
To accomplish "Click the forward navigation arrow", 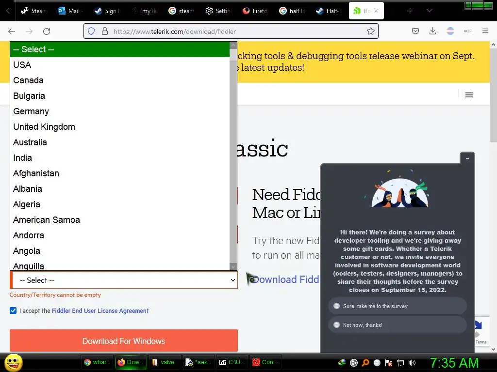I will [29, 31].
